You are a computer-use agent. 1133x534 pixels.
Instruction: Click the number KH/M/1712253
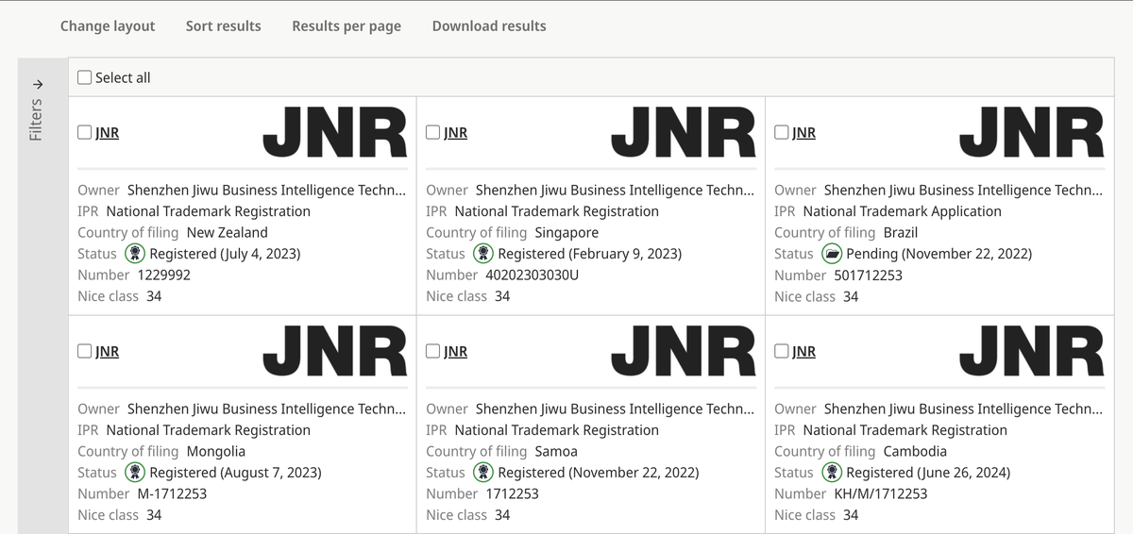point(881,493)
